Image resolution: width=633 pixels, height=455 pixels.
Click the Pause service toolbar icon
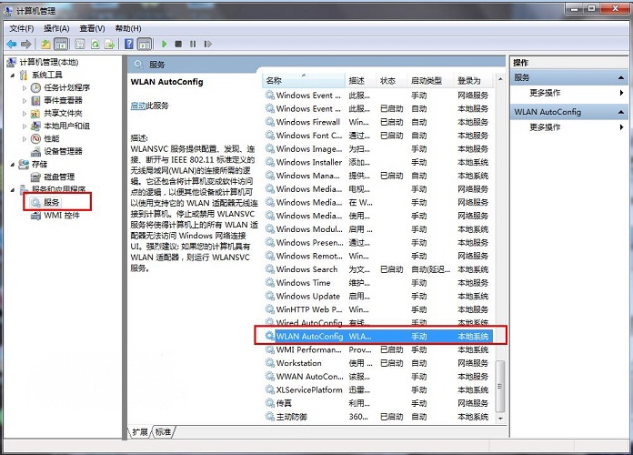(193, 44)
